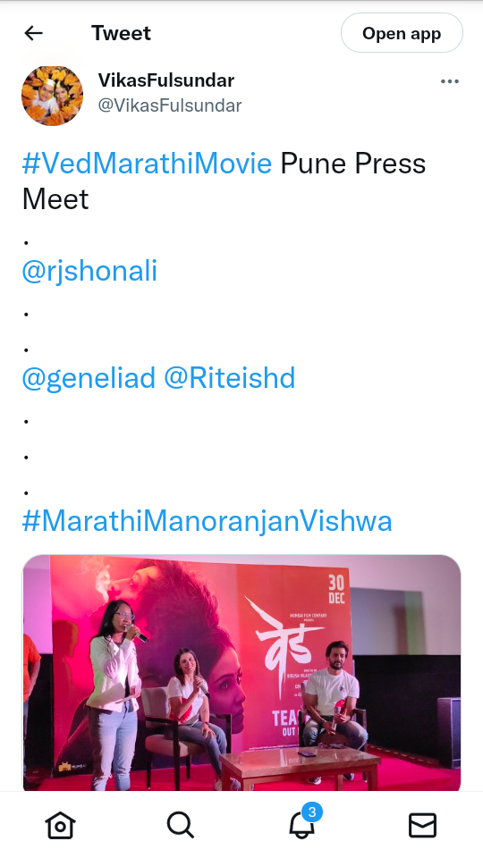Click the Open app button

402,33
